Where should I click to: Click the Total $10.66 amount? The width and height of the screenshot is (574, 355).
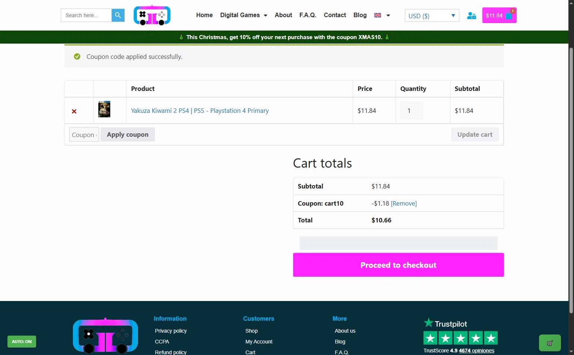[x=381, y=220]
